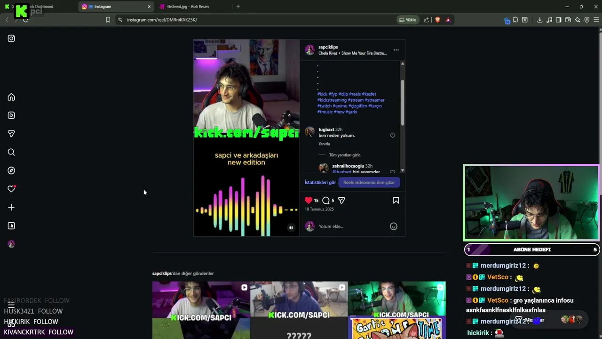Click the address bar URL
Screen dimensions: 602x339
pyautogui.click(x=162, y=20)
